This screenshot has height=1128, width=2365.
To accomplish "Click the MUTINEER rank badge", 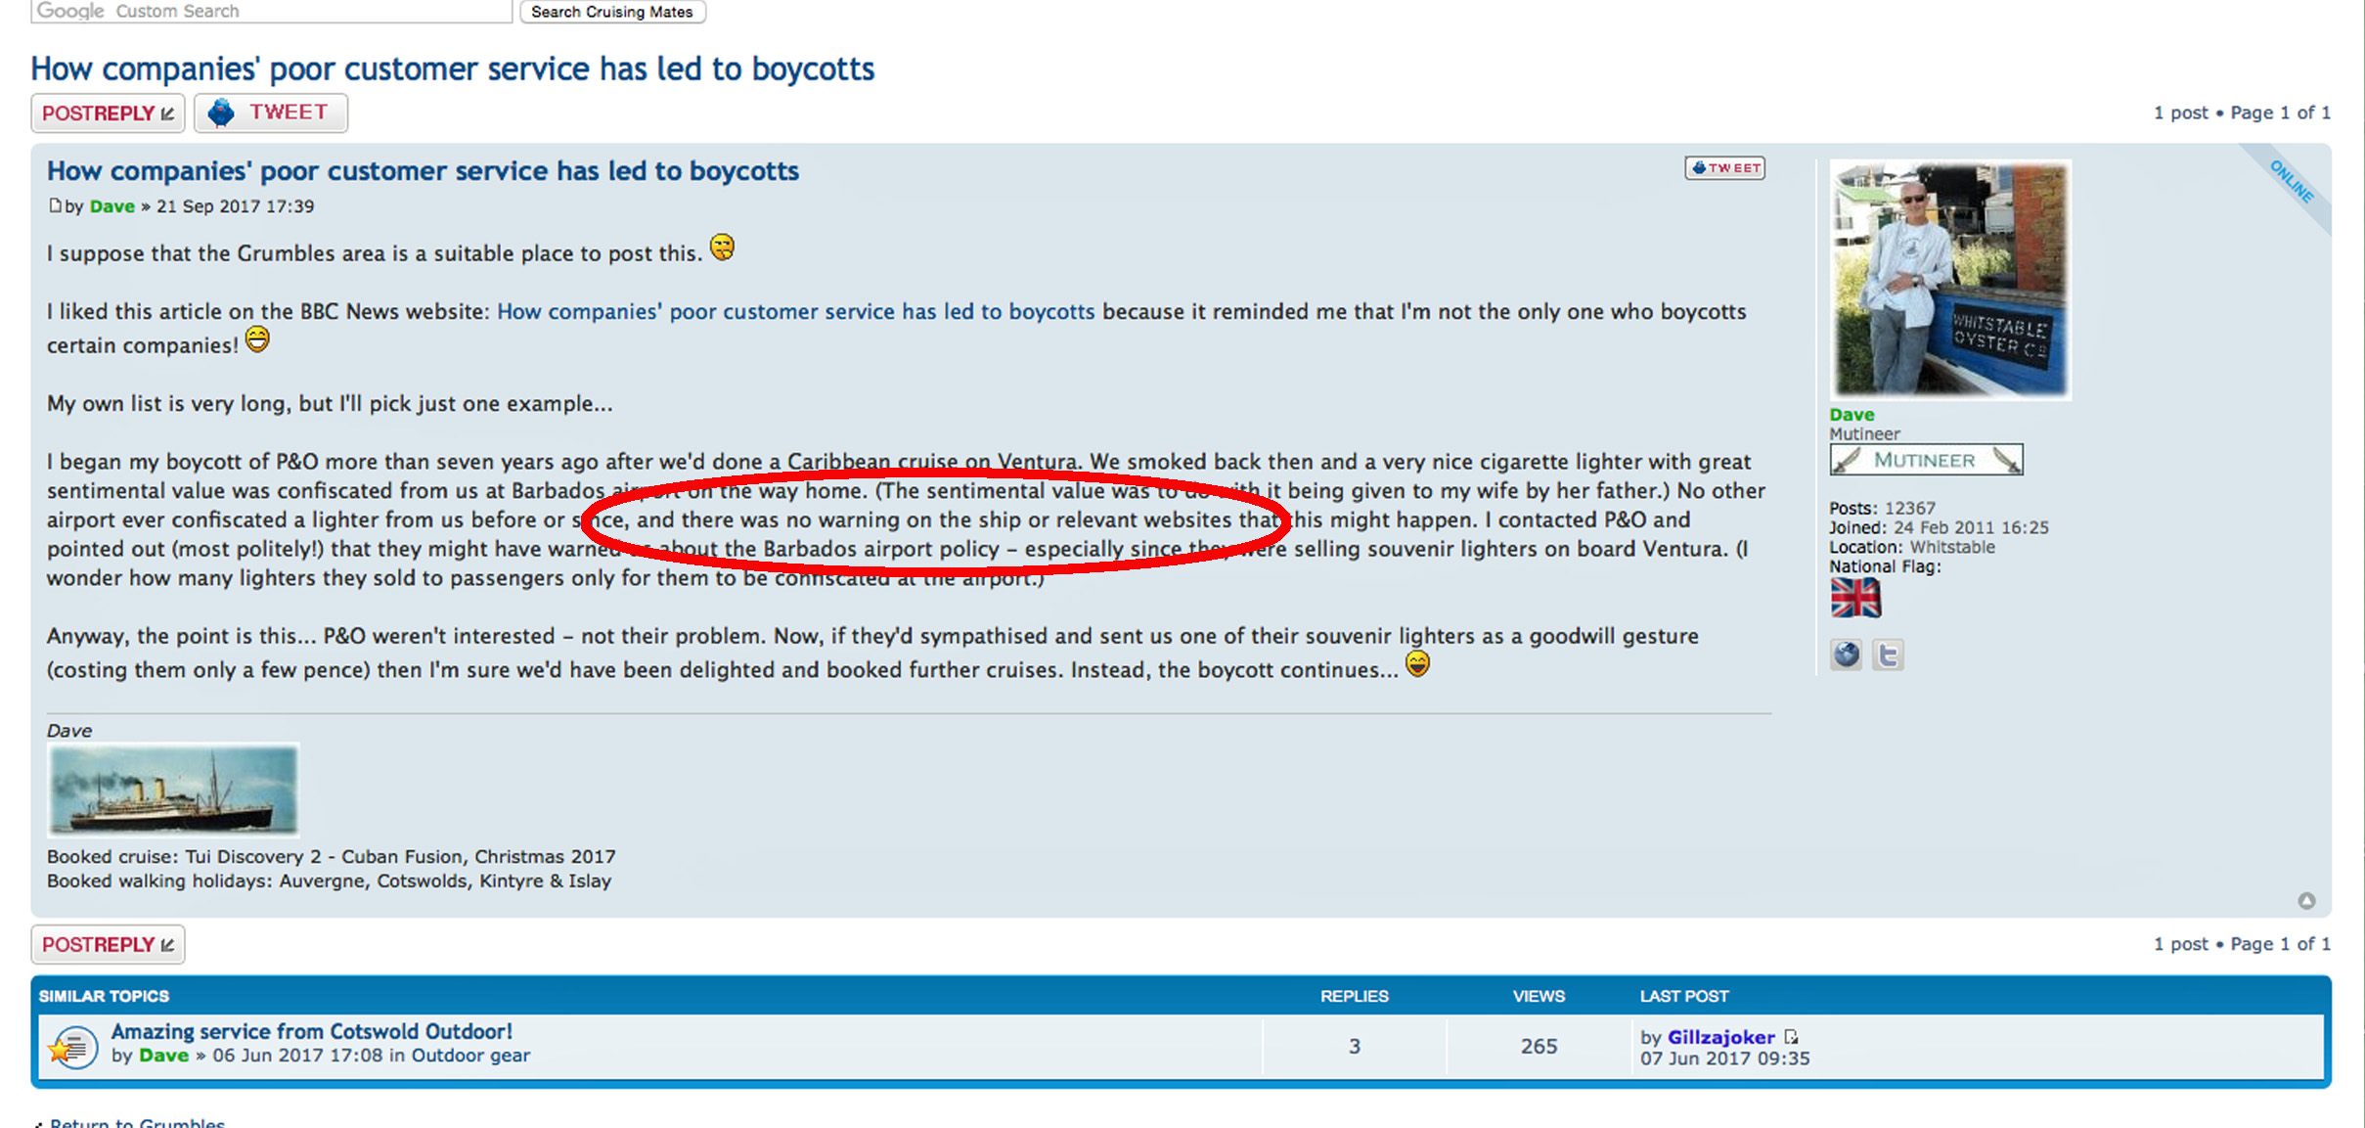I will click(1925, 460).
